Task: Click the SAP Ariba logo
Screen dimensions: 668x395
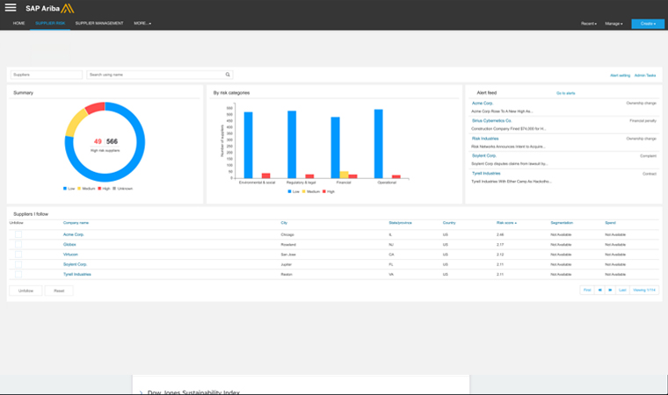Action: coord(50,8)
